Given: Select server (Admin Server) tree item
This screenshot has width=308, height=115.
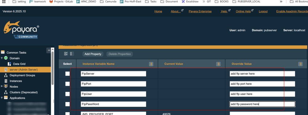Looking at the screenshot, I should coord(24,70).
